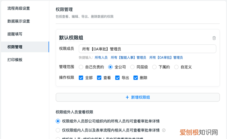The height and width of the screenshot is (139, 227).
Task: Toggle the 删除 permission checkbox
Action: click(x=135, y=78)
